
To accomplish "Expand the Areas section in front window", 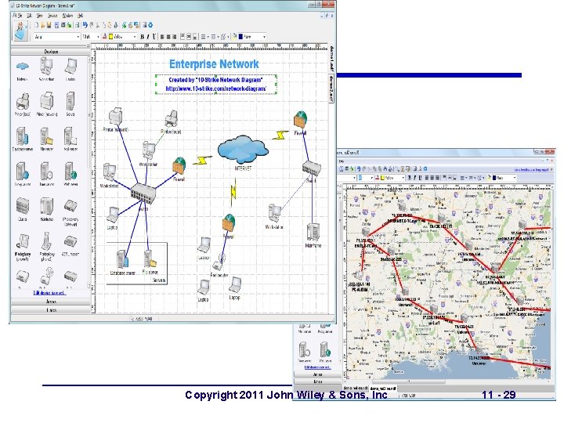I will click(x=51, y=302).
